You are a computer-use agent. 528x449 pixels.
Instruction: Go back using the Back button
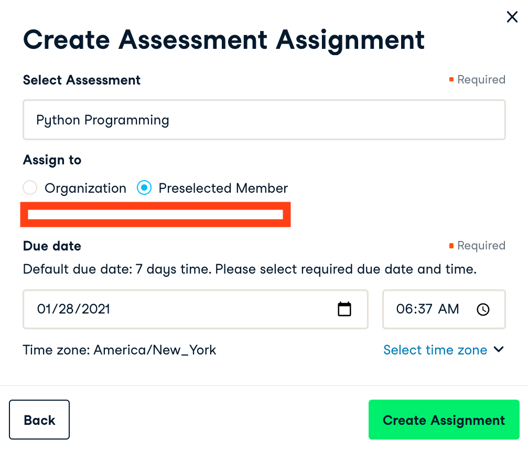(x=39, y=420)
